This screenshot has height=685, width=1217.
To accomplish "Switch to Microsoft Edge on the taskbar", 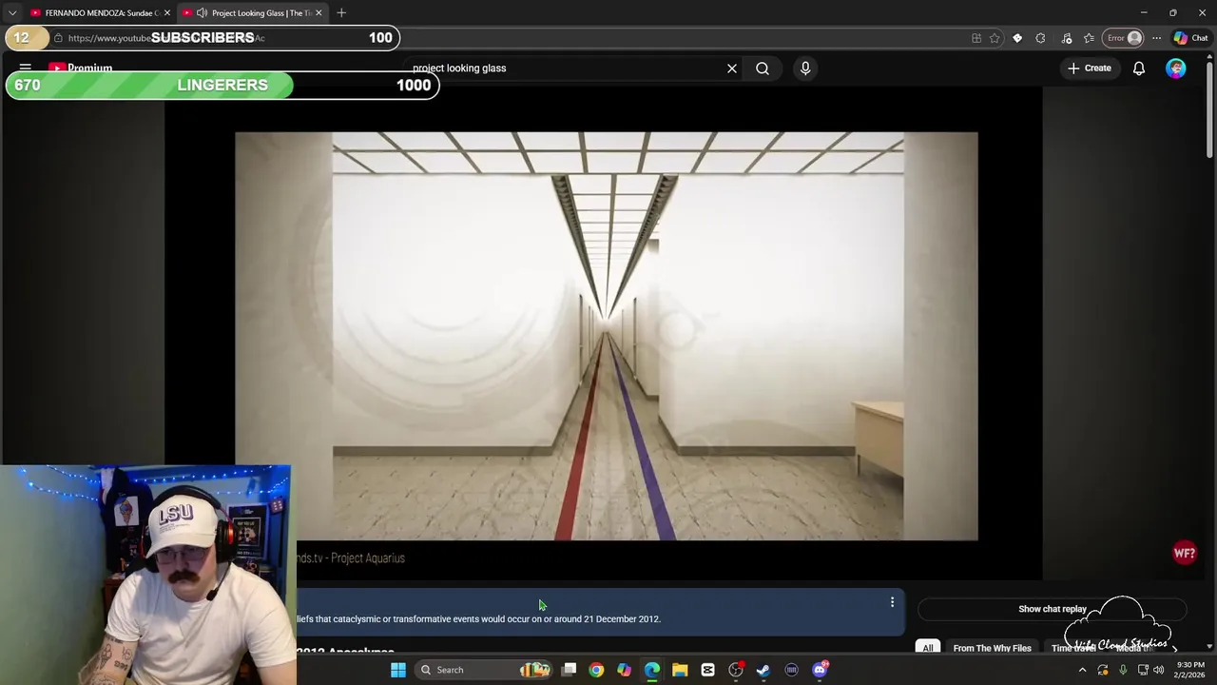I will 652,670.
